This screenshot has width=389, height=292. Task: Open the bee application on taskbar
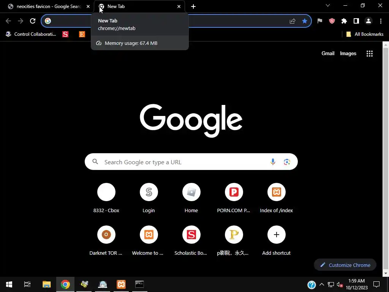tap(84, 284)
